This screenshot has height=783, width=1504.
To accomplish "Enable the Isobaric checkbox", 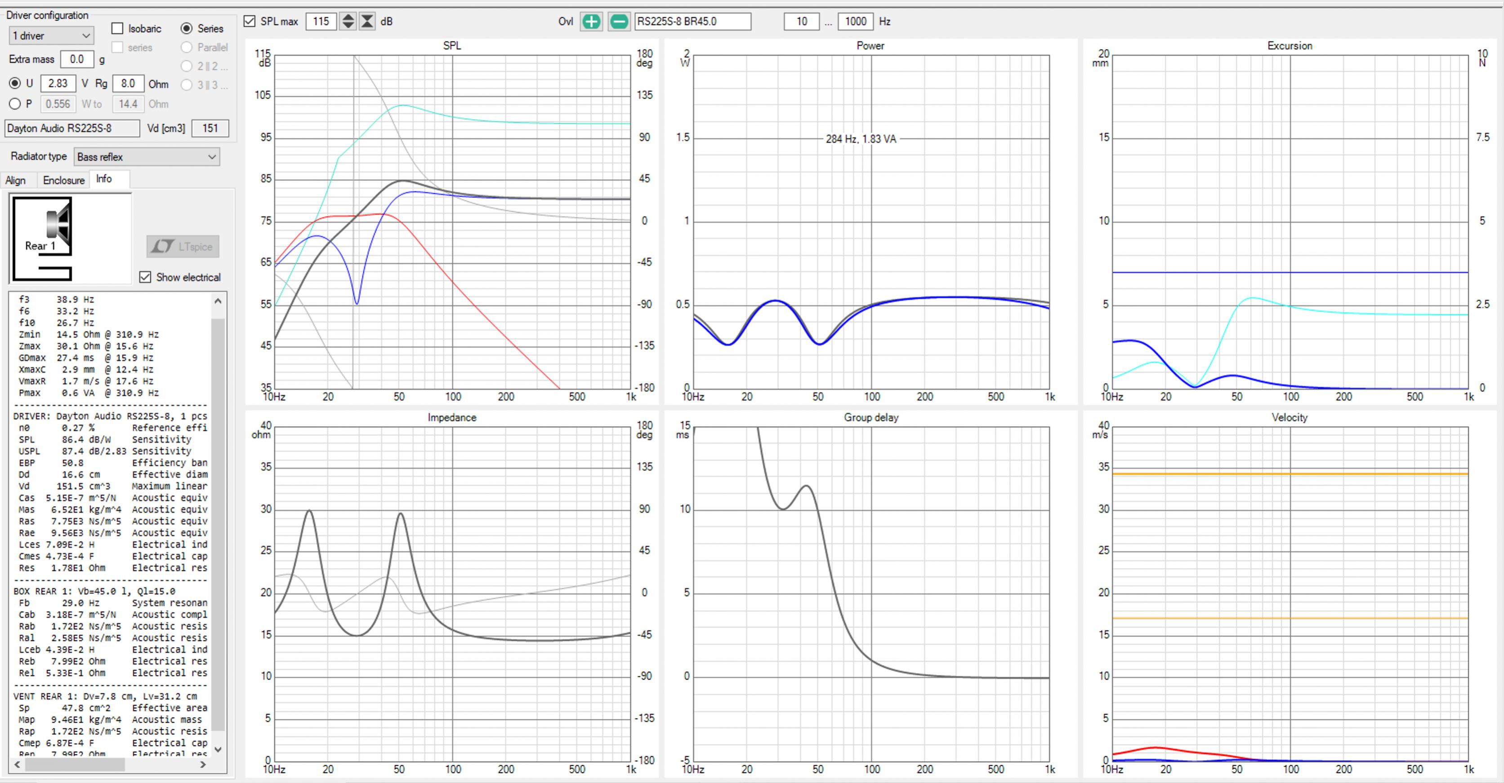I will coord(117,29).
